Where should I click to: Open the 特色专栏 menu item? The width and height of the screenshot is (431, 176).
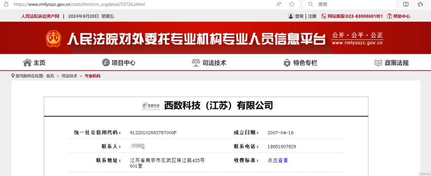pyautogui.click(x=305, y=63)
